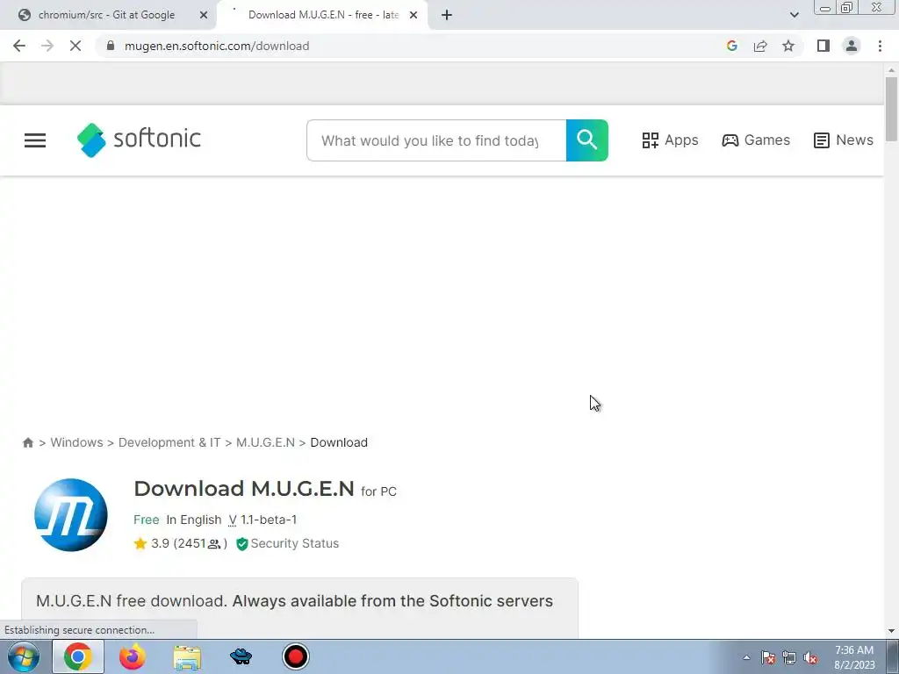Bookmark this page with star icon
Image resolution: width=899 pixels, height=674 pixels.
(x=788, y=46)
